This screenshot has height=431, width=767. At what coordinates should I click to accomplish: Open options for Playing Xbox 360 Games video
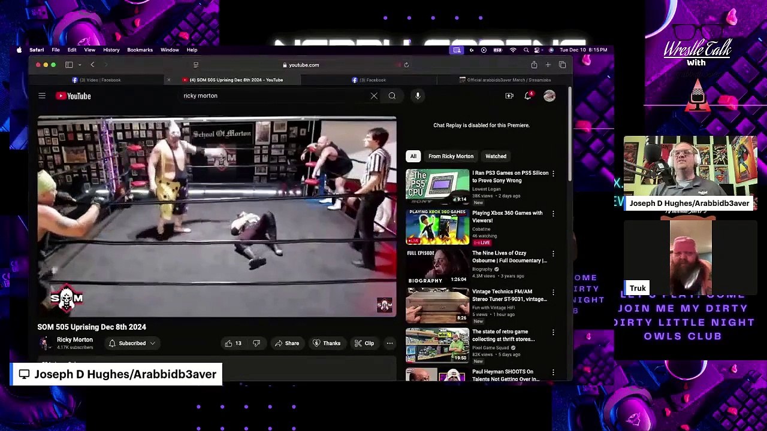coord(553,214)
